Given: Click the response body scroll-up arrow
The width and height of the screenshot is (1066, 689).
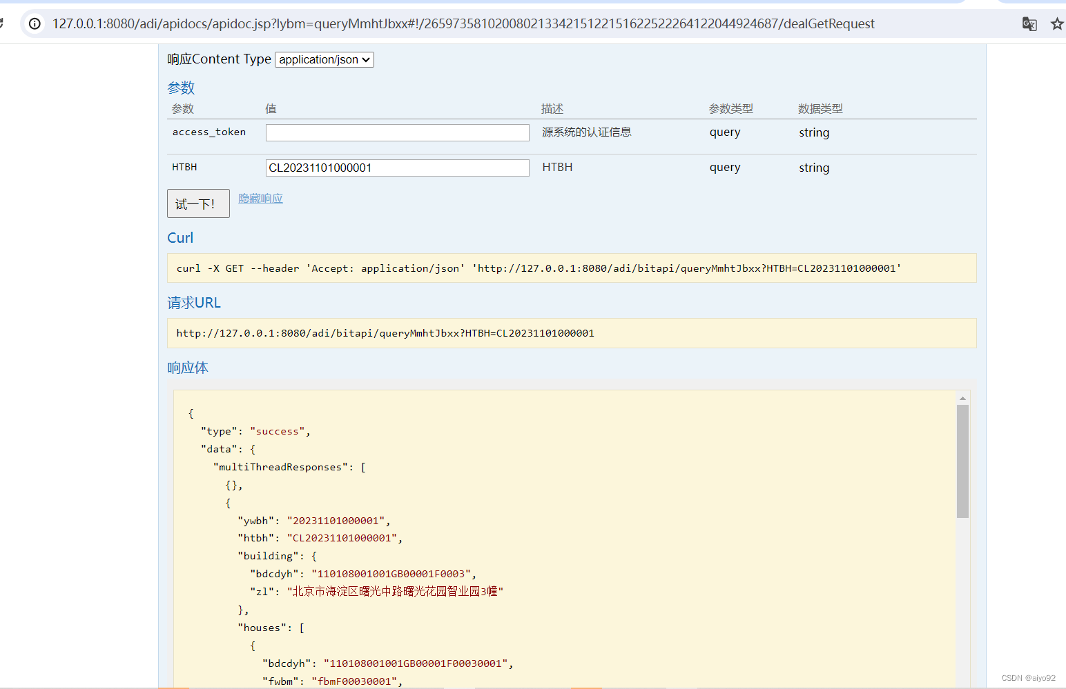Looking at the screenshot, I should (962, 398).
